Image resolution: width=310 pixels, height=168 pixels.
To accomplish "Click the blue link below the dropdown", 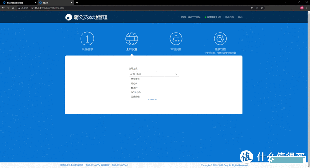I will click(154, 99).
